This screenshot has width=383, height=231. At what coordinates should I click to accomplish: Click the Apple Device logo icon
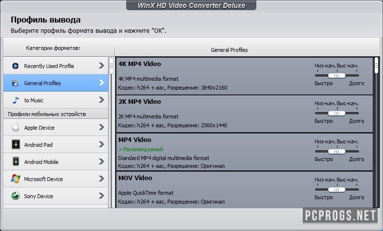click(x=15, y=127)
